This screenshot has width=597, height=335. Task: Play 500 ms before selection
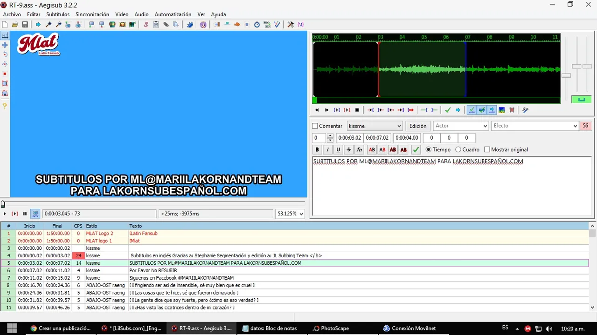tap(370, 110)
